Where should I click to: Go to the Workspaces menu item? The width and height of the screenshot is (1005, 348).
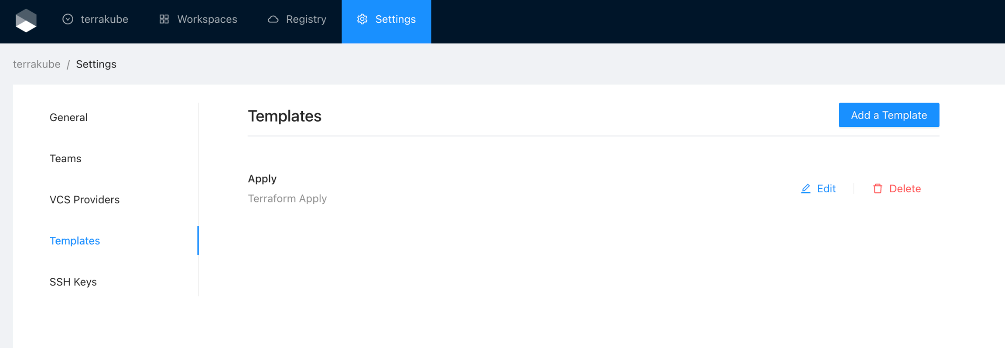click(207, 19)
